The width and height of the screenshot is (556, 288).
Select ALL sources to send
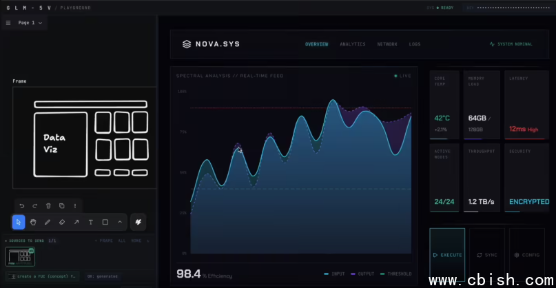tap(121, 240)
